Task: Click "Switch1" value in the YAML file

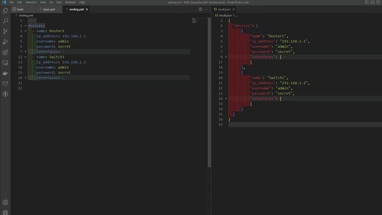Action: pos(57,57)
